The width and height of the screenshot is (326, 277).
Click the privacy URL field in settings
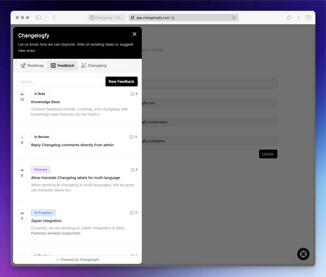209,122
